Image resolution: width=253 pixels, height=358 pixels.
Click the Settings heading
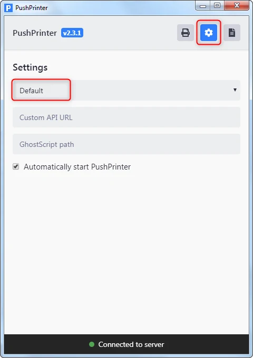30,67
